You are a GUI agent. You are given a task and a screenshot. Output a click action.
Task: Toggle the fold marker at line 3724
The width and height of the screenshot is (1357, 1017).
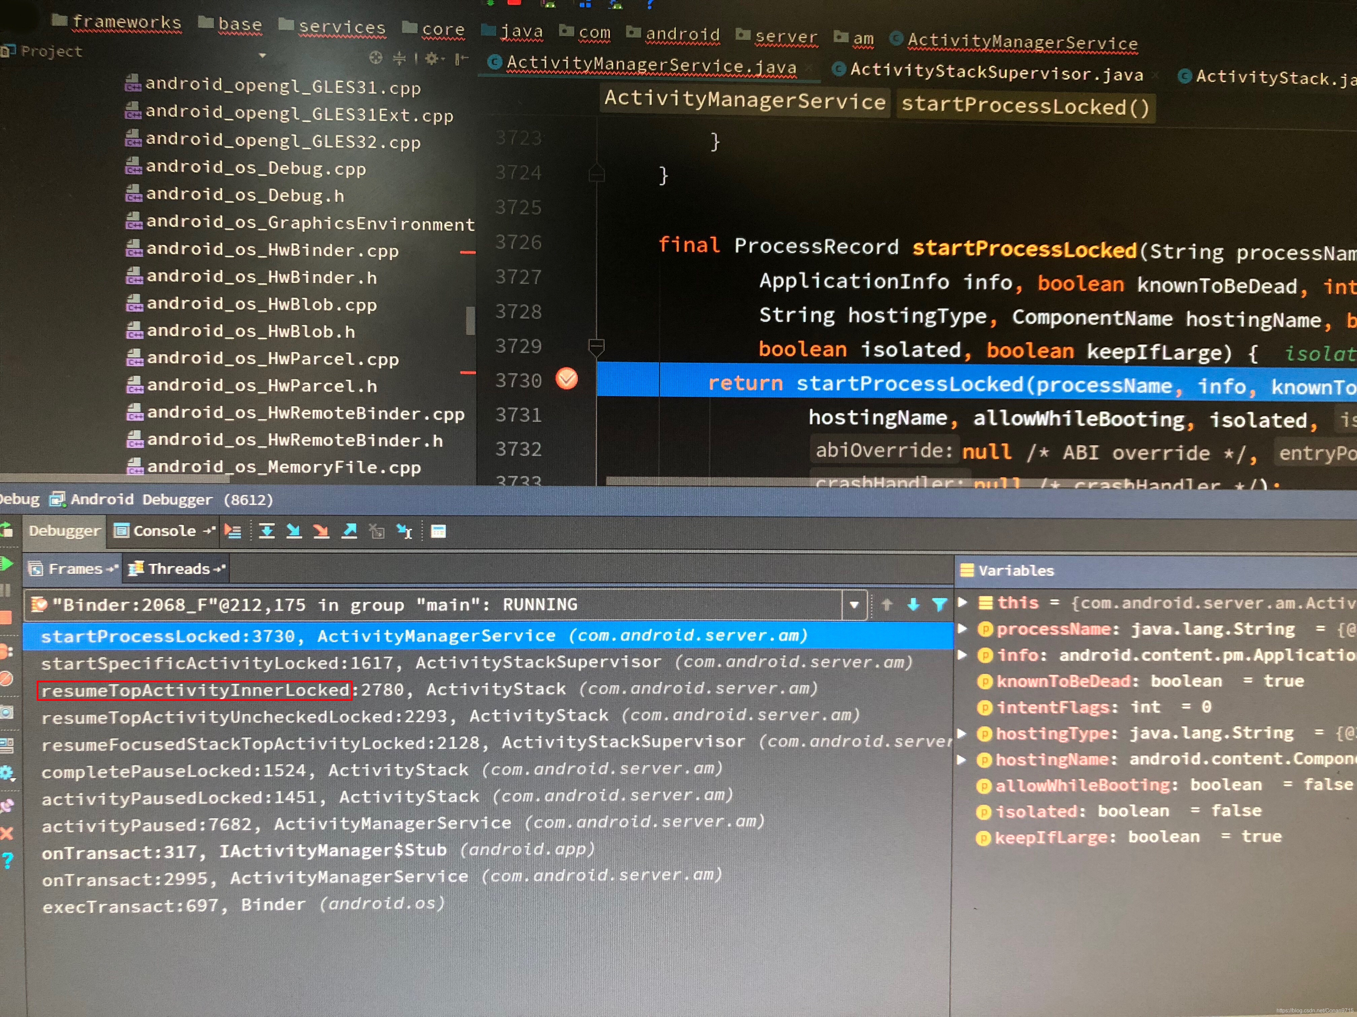(x=596, y=174)
